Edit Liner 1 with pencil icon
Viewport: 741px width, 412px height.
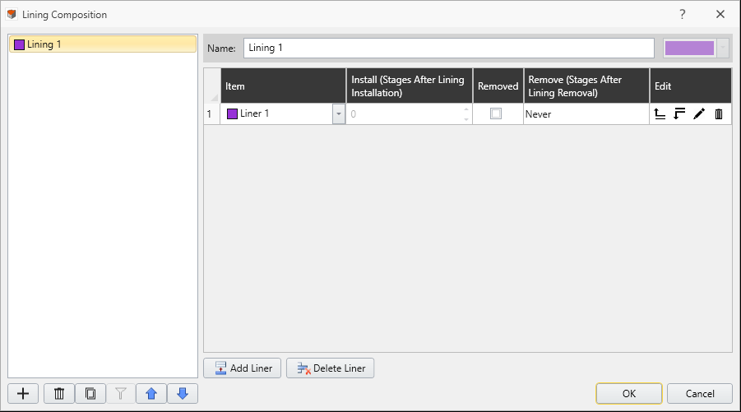[699, 113]
